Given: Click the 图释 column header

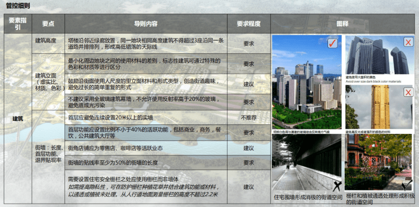Looking at the screenshot, I should coord(342,24).
